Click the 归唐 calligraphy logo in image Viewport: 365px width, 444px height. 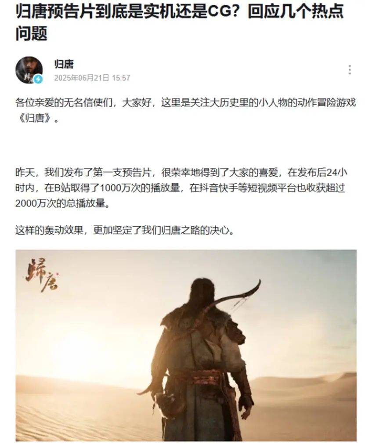42,275
